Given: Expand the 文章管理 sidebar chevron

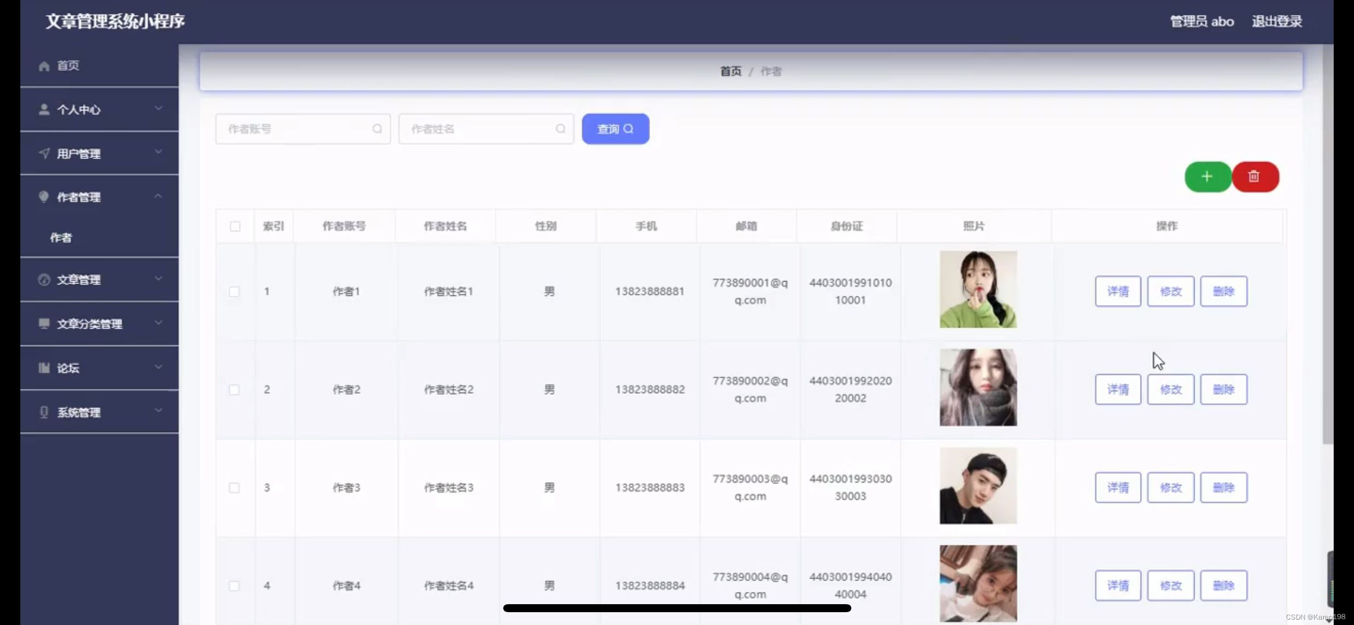Looking at the screenshot, I should (x=158, y=279).
